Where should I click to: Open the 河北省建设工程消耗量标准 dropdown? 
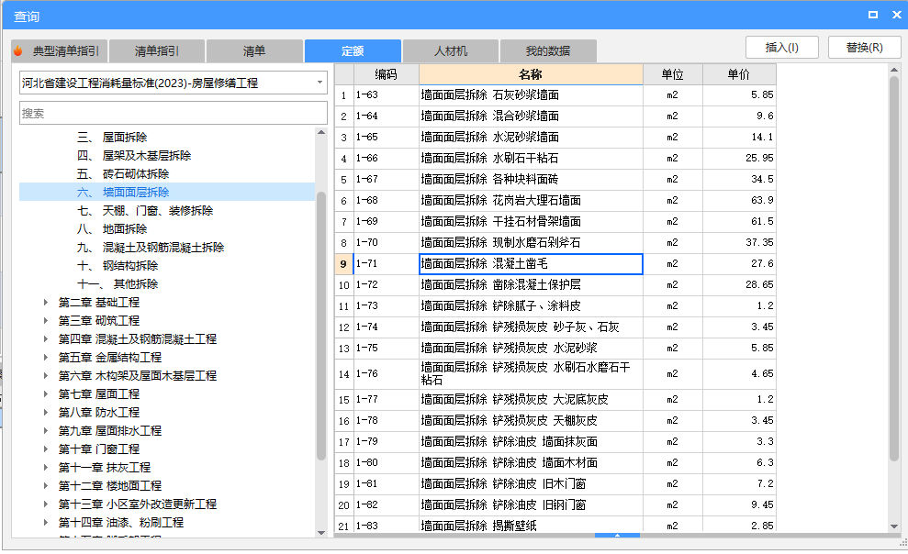174,83
